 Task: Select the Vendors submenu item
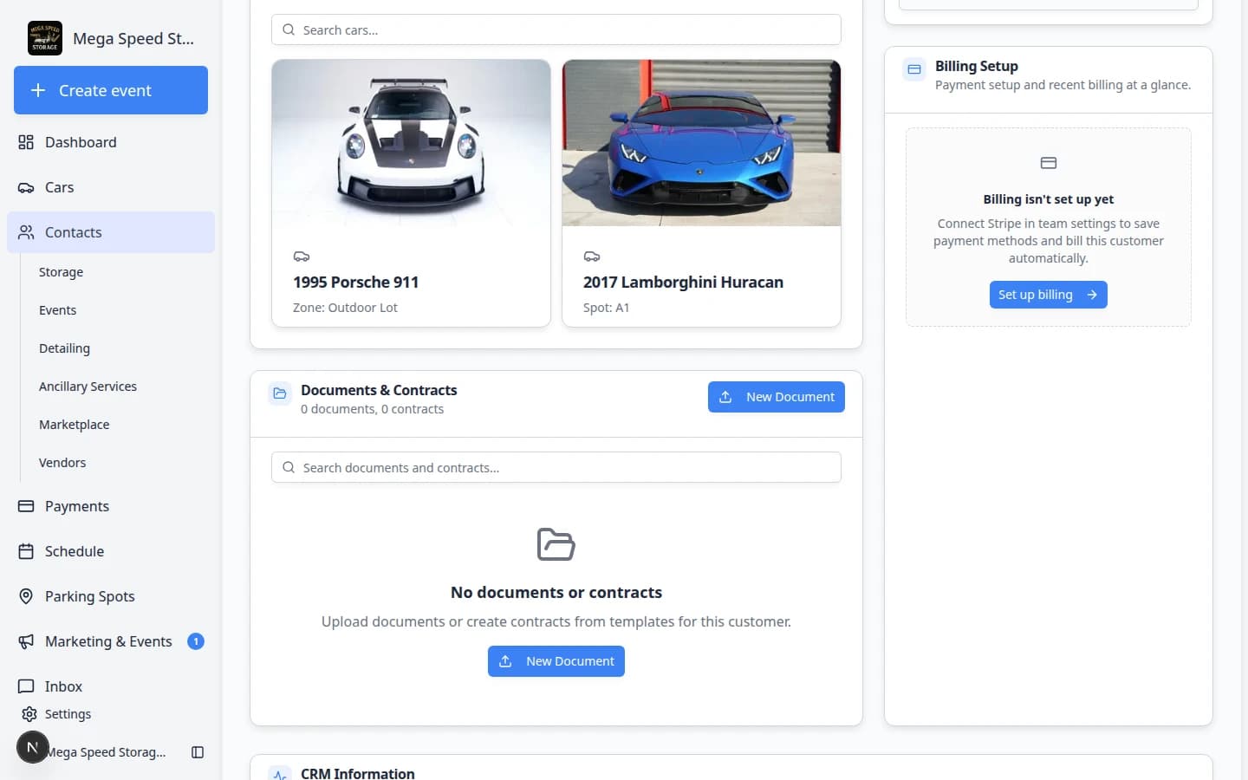click(x=62, y=463)
